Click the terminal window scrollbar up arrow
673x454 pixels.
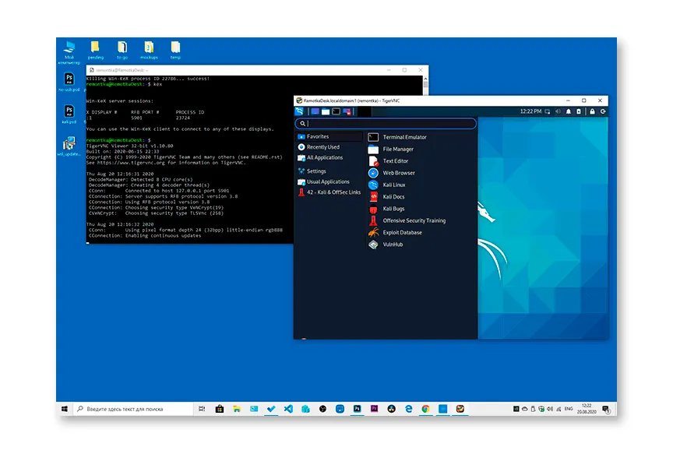425,79
